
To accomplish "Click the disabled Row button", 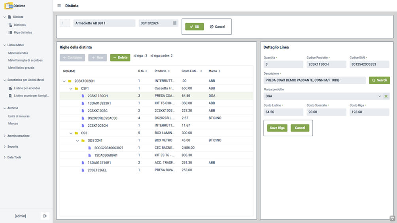I will coord(98,57).
